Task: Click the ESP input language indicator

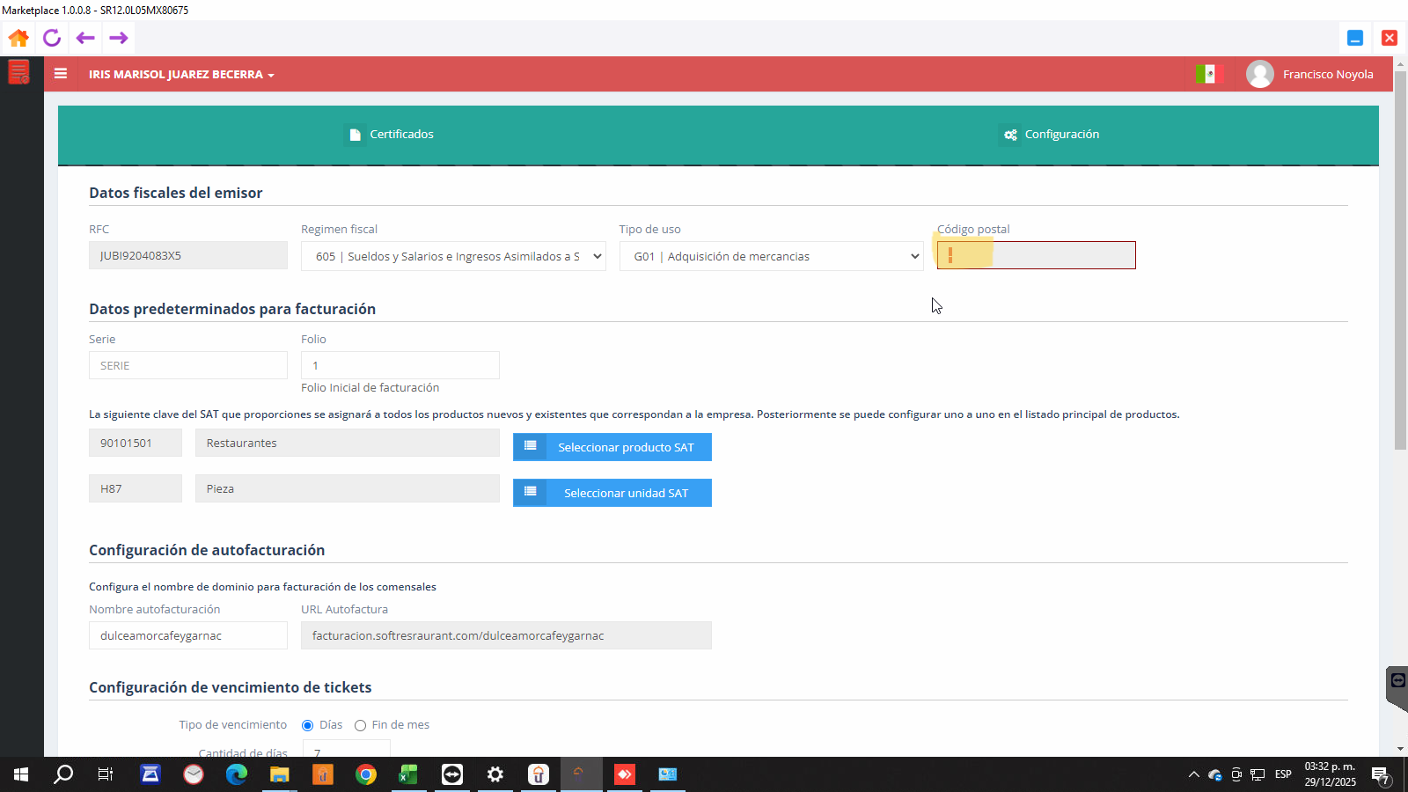Action: [1283, 774]
